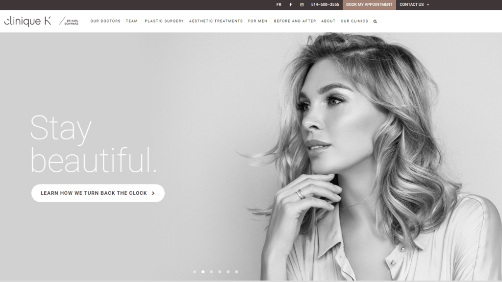
Task: Switch the site language to FR
Action: (x=278, y=4)
